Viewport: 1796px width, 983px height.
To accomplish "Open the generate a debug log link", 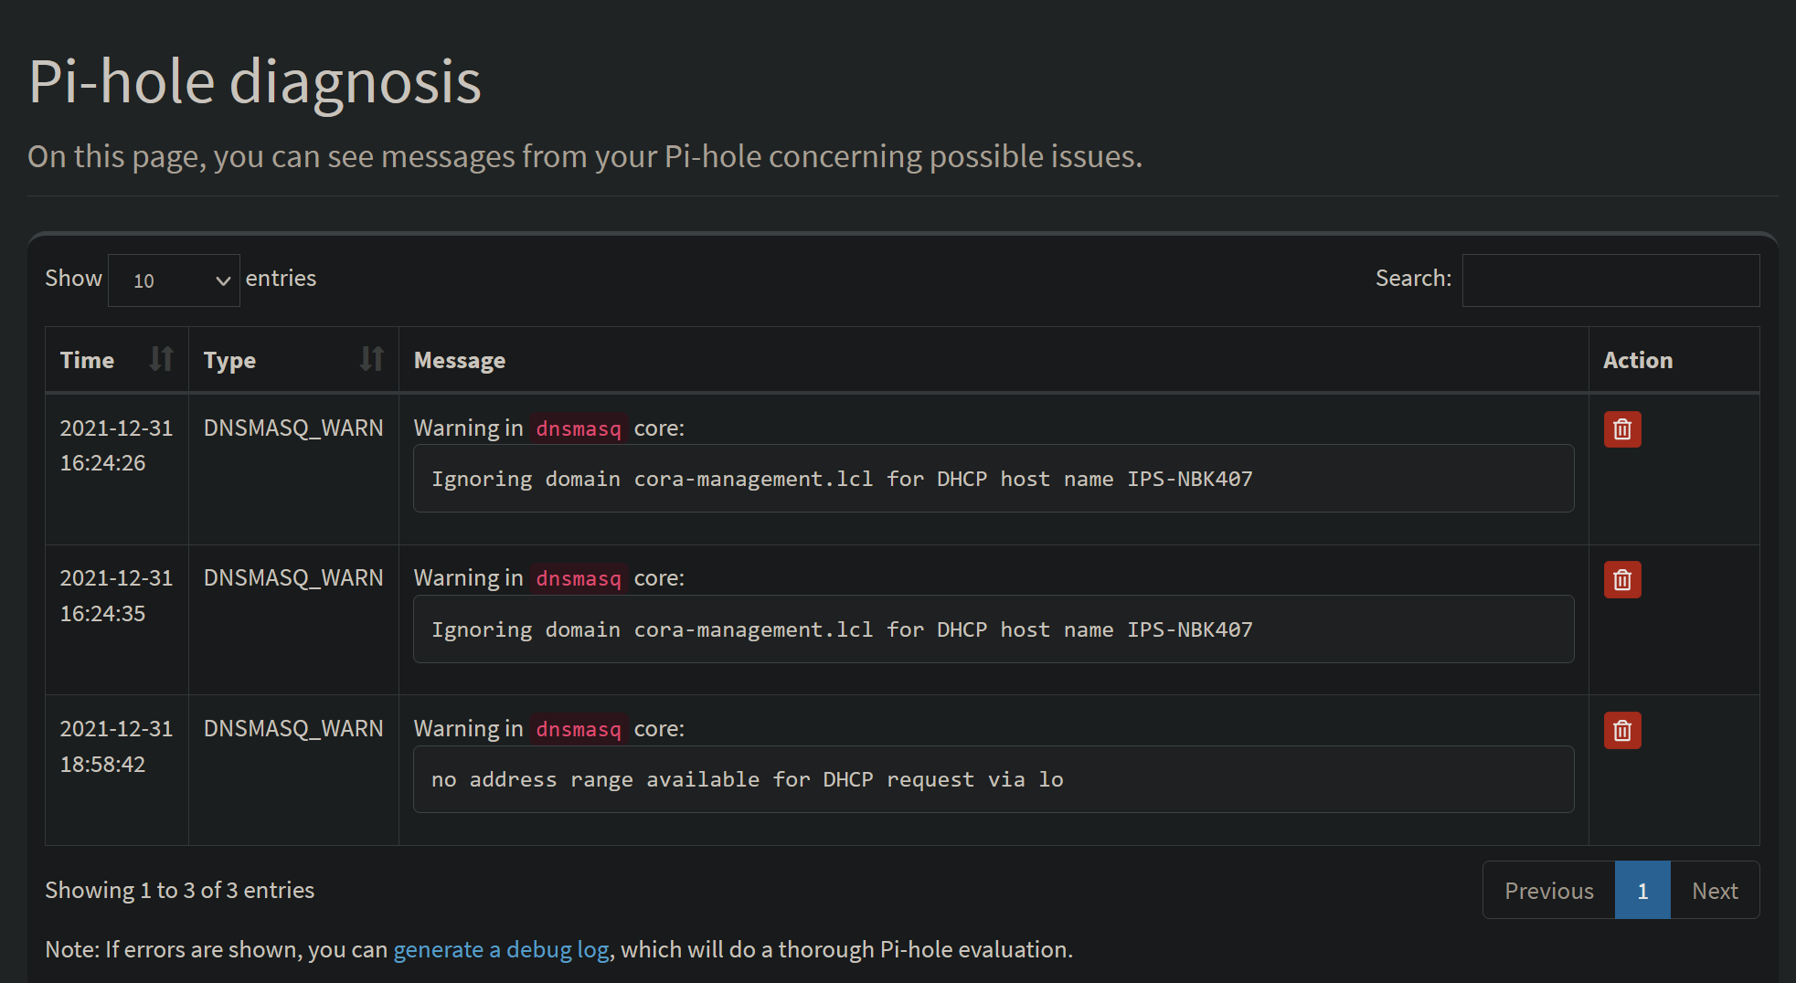I will coord(501,950).
